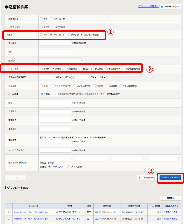
Task: Select ダウンロード（領収書発行履歴） radio option
Action: tap(69, 35)
